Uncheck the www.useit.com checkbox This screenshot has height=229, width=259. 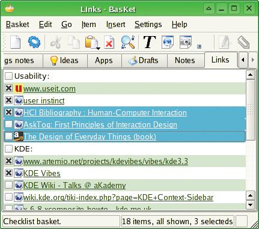[x=8, y=88]
